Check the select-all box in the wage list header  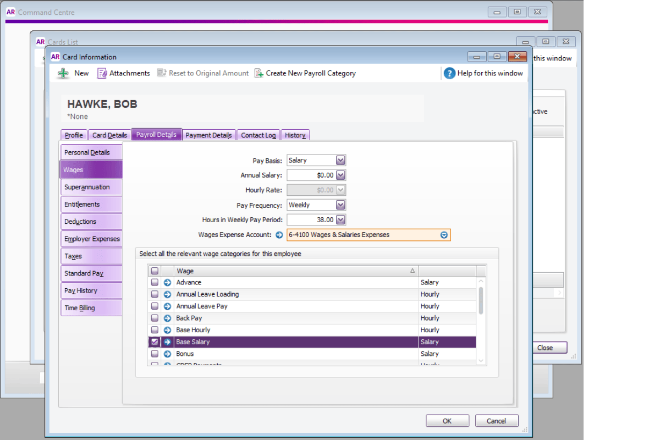point(155,270)
